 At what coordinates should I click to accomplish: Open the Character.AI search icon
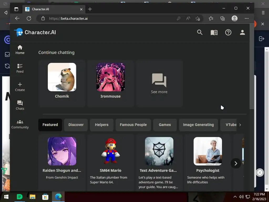(200, 32)
